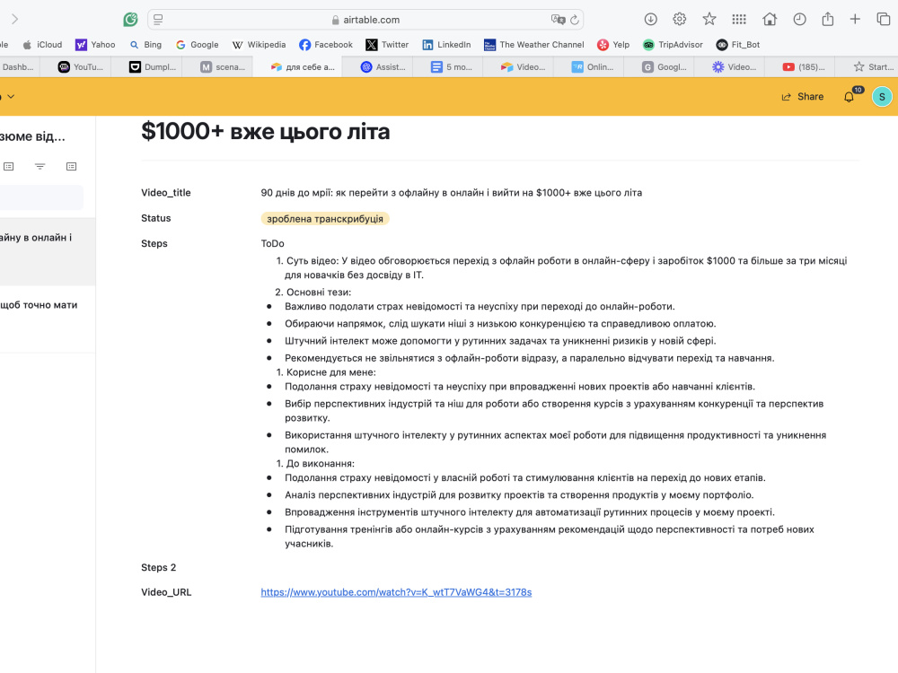Screen dimensions: 898x673
Task: Click the Status field label
Action: [x=155, y=218]
